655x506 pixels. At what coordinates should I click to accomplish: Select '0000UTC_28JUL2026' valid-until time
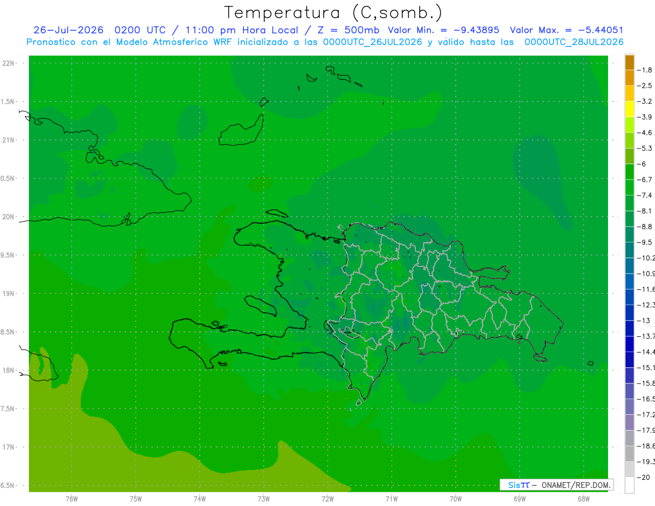pos(574,42)
